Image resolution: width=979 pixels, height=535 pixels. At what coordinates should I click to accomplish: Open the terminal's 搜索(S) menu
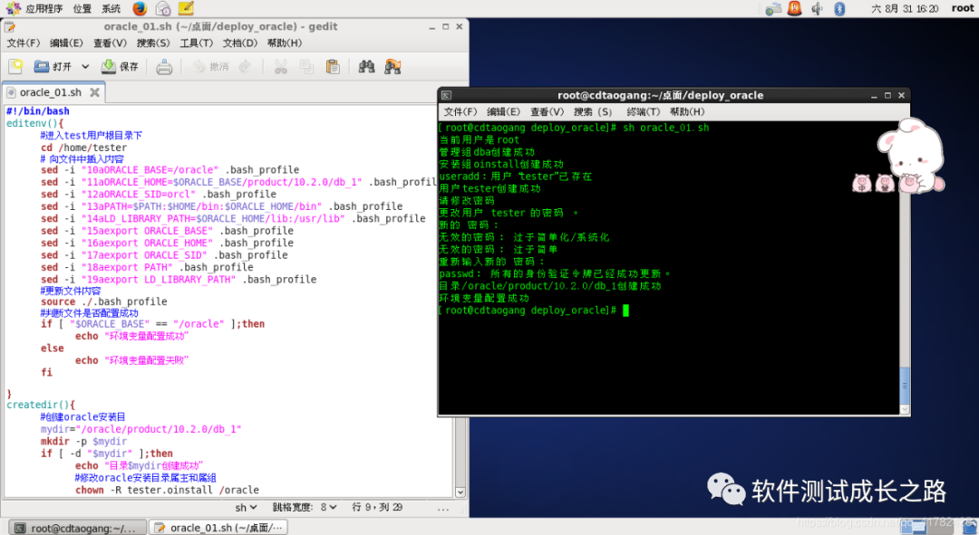click(593, 111)
